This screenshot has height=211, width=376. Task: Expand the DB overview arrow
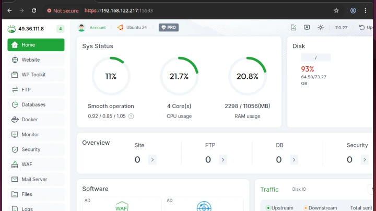pos(293,160)
